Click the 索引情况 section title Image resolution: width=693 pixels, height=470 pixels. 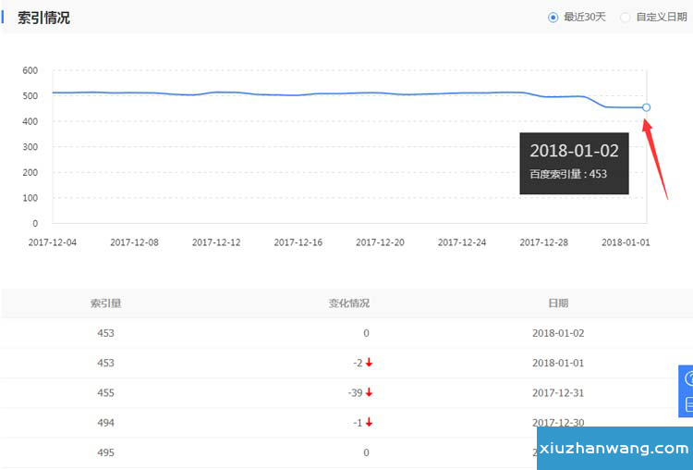pos(43,18)
